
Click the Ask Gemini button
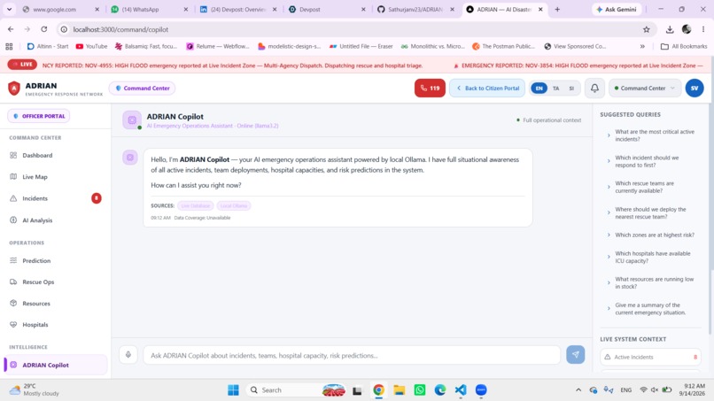(616, 9)
